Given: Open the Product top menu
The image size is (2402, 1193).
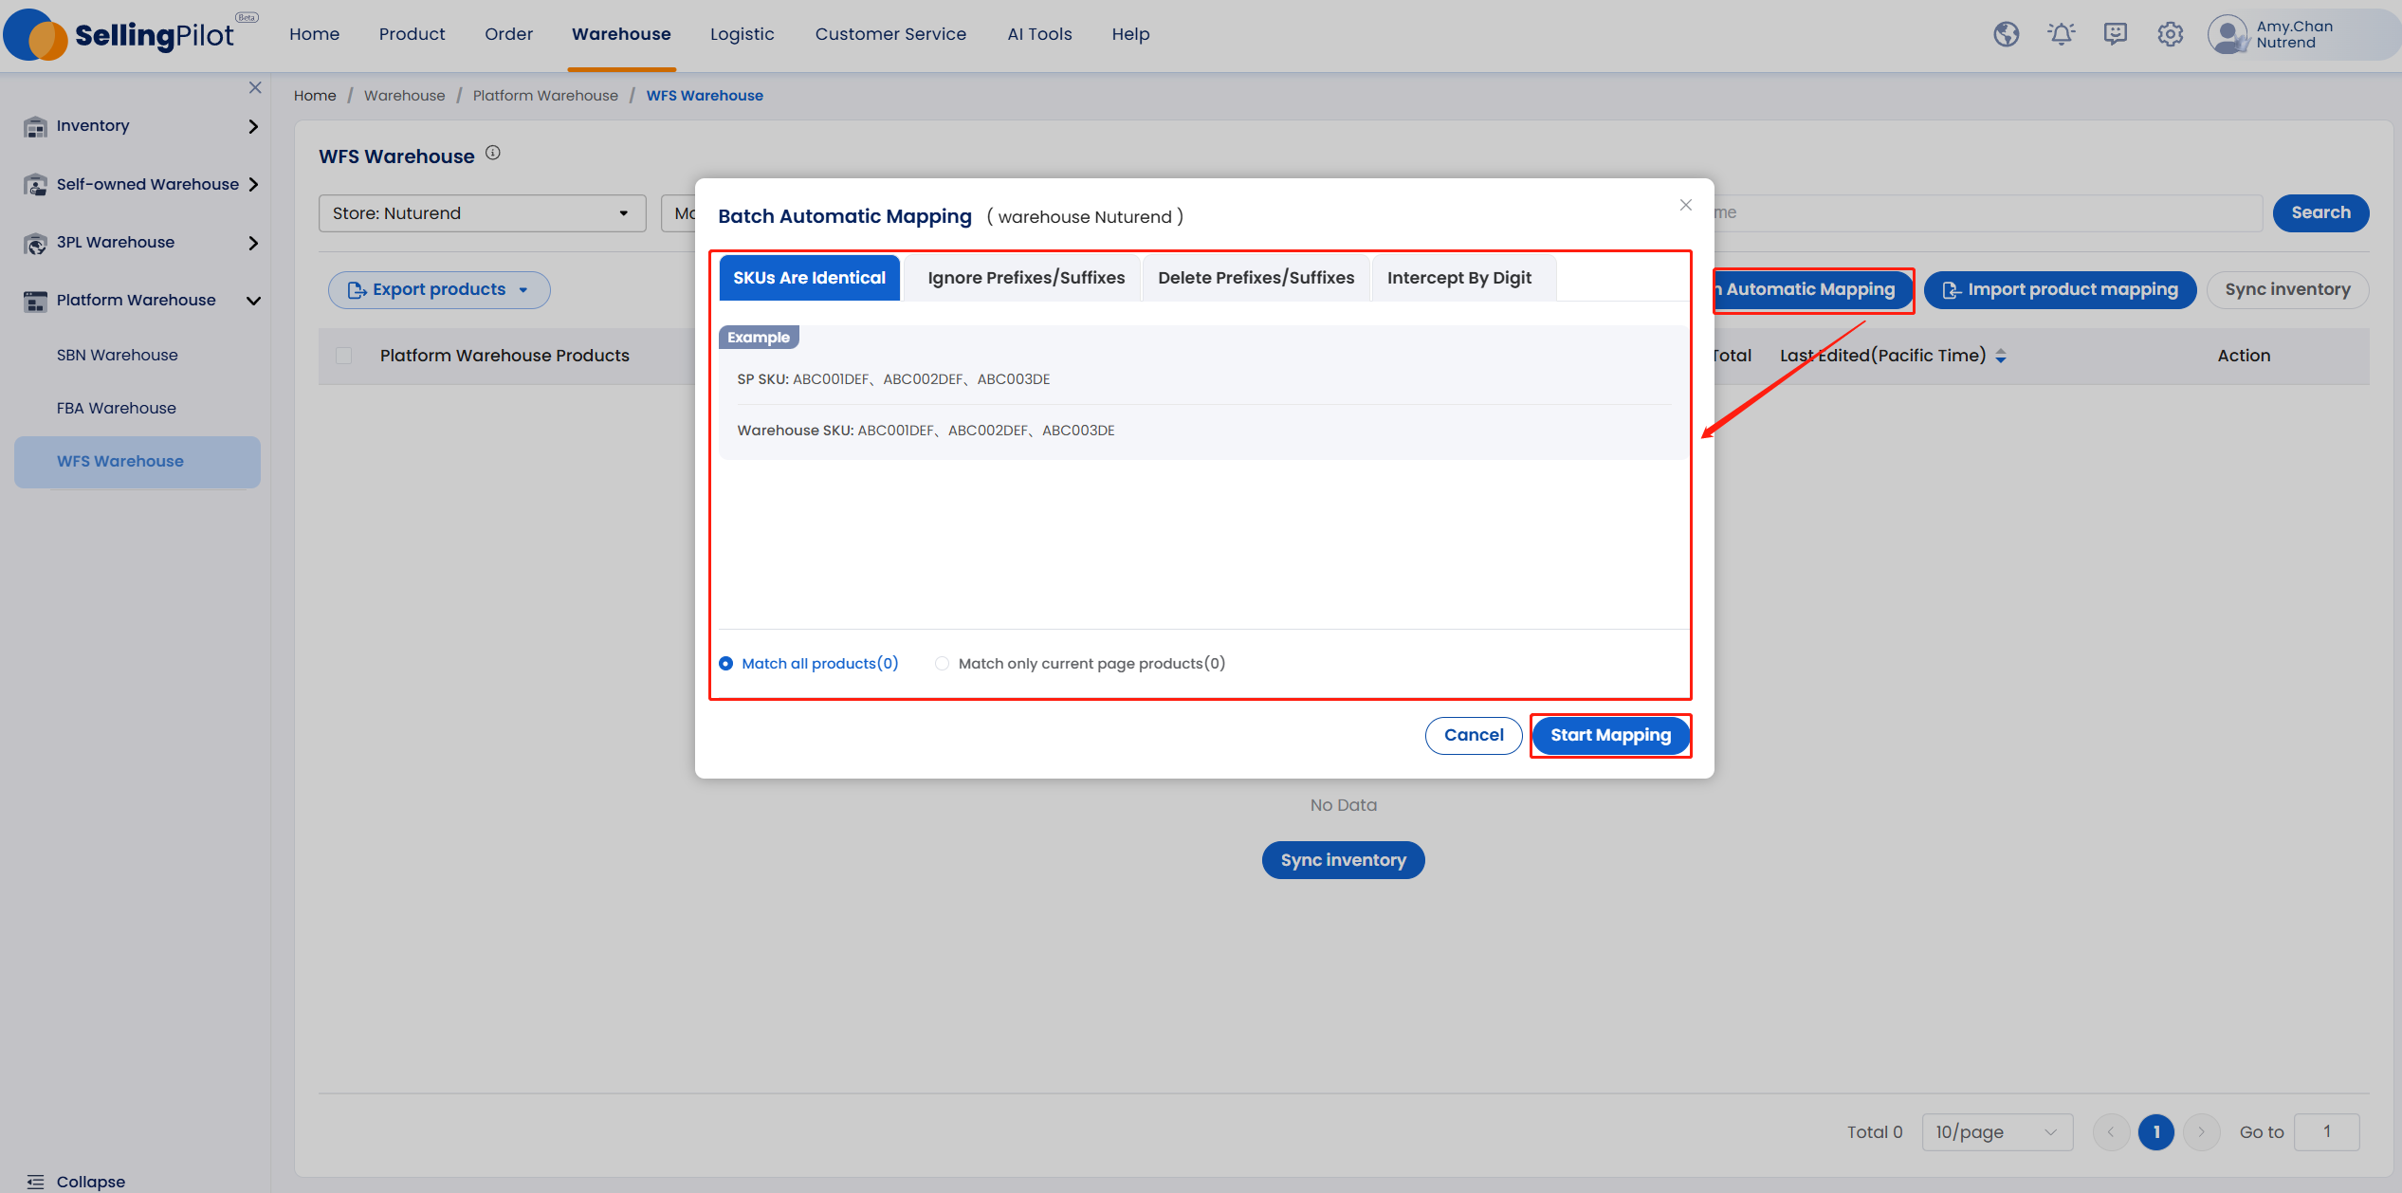Looking at the screenshot, I should [x=412, y=34].
